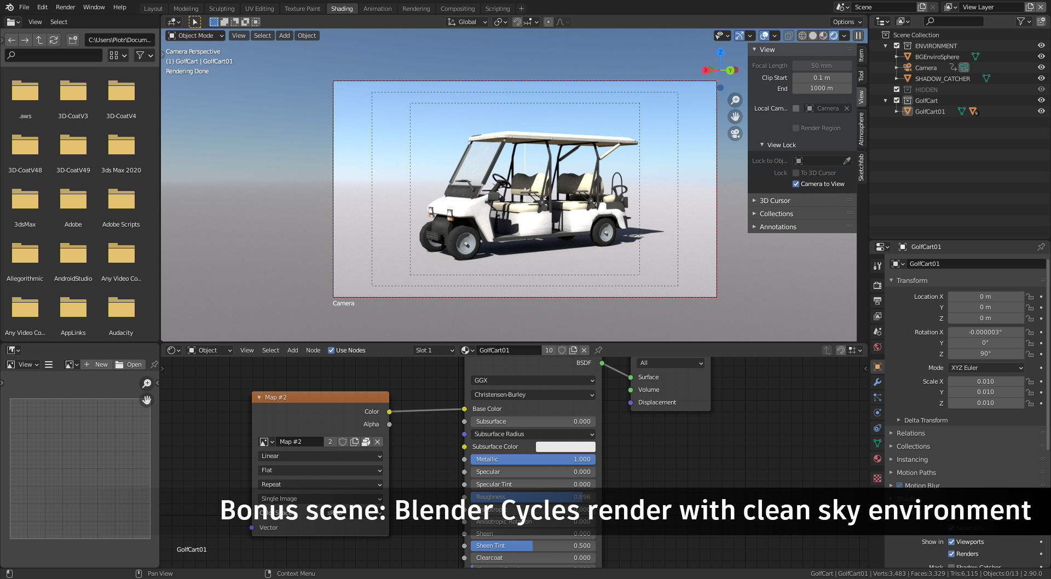The height and width of the screenshot is (579, 1051).
Task: Open the Add menu in 3D viewport
Action: tap(284, 36)
